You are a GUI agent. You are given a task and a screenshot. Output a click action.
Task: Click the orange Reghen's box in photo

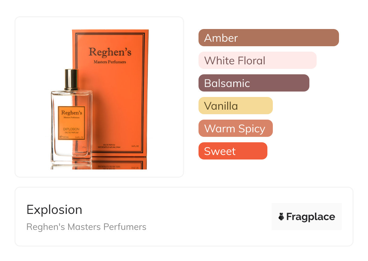tap(110, 93)
